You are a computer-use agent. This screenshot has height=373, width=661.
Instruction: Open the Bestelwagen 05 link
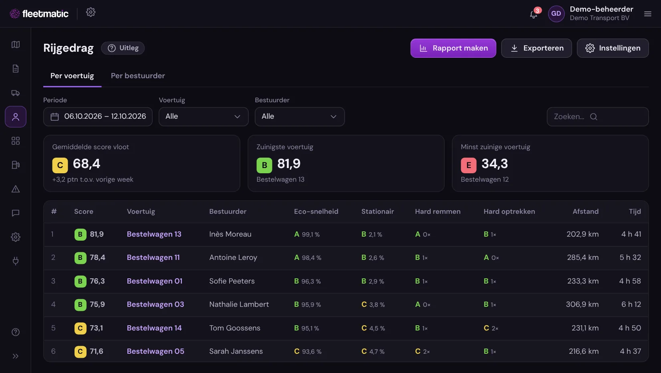coord(155,351)
